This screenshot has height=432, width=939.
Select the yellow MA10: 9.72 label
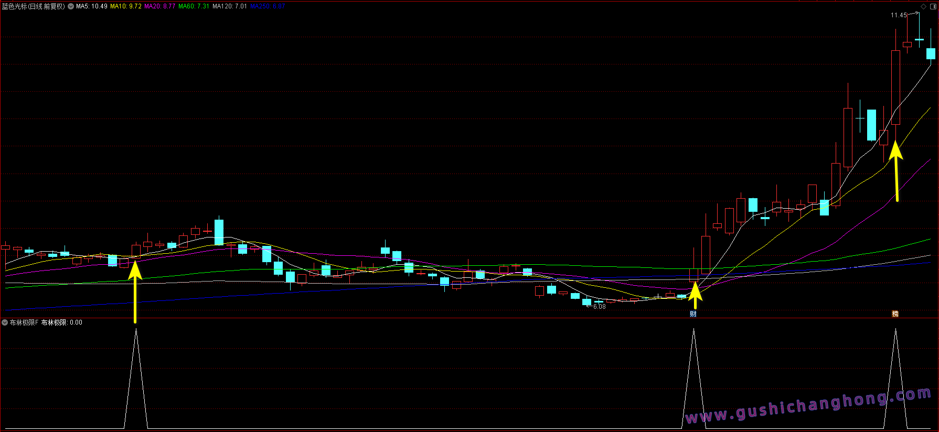pos(126,6)
